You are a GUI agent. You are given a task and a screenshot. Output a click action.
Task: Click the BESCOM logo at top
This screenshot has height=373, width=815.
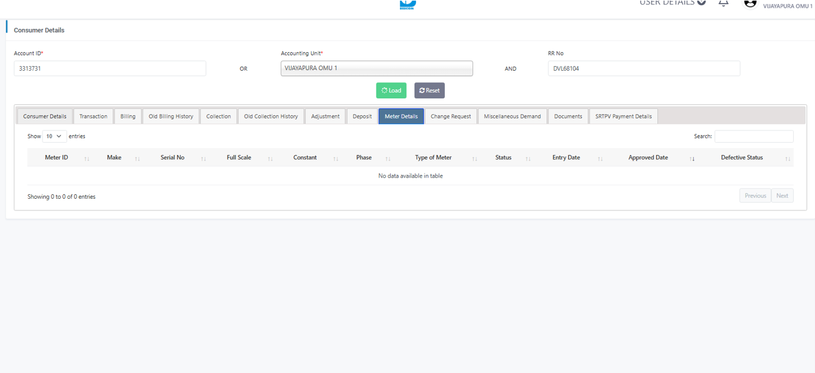407,5
